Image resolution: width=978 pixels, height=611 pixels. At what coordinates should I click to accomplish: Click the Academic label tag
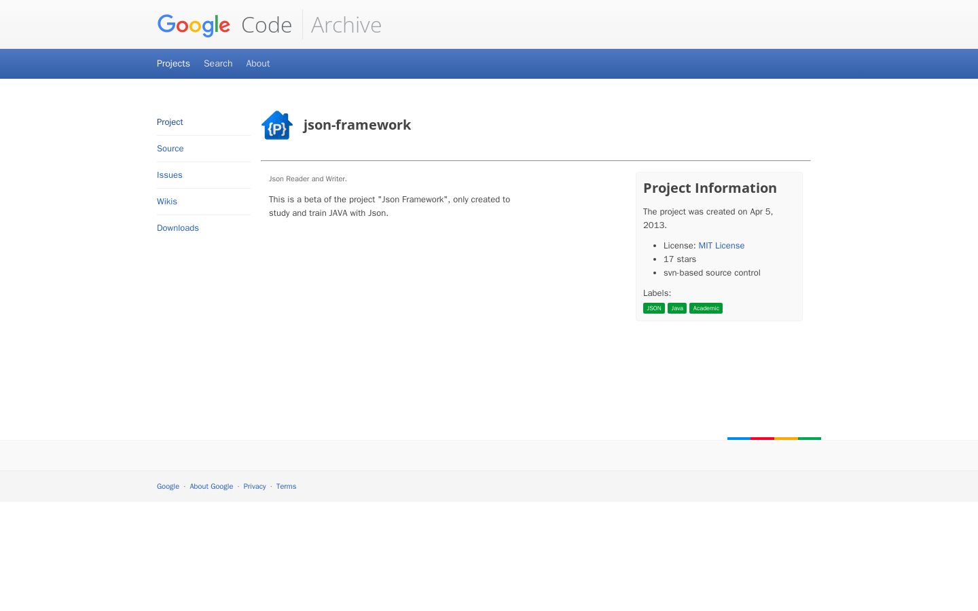click(706, 308)
